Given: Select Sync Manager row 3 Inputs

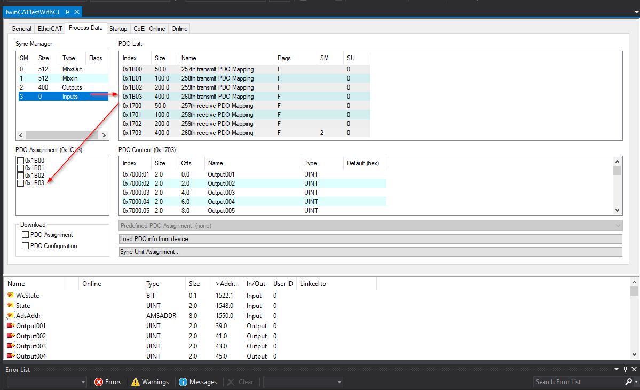Looking at the screenshot, I should 62,97.
